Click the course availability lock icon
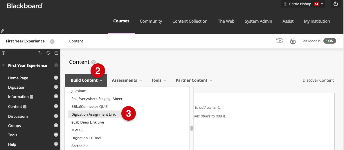This screenshot has width=344, height=150. (x=293, y=41)
